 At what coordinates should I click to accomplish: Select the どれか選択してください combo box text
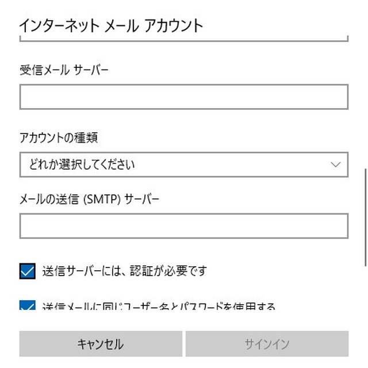82,164
